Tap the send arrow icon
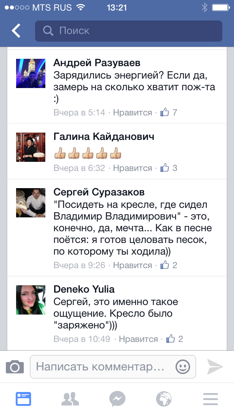 click(215, 367)
